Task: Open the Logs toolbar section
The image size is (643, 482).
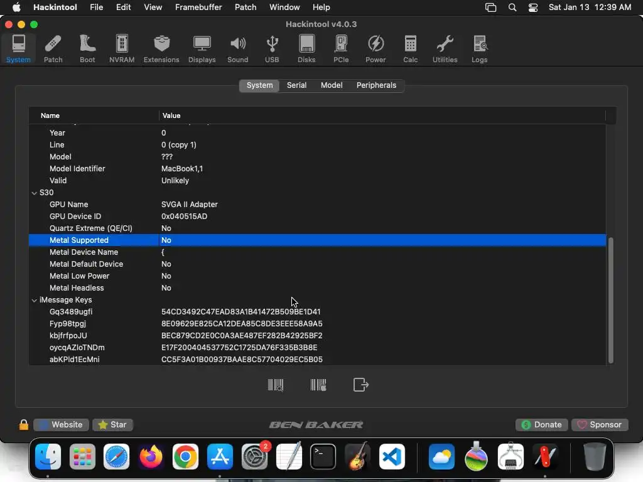Action: coord(479,49)
